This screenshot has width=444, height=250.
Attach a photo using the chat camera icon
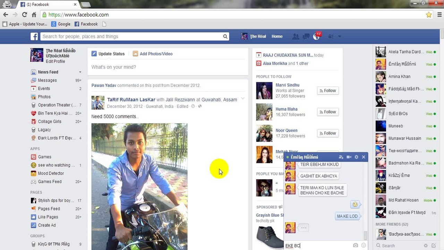coord(356,245)
